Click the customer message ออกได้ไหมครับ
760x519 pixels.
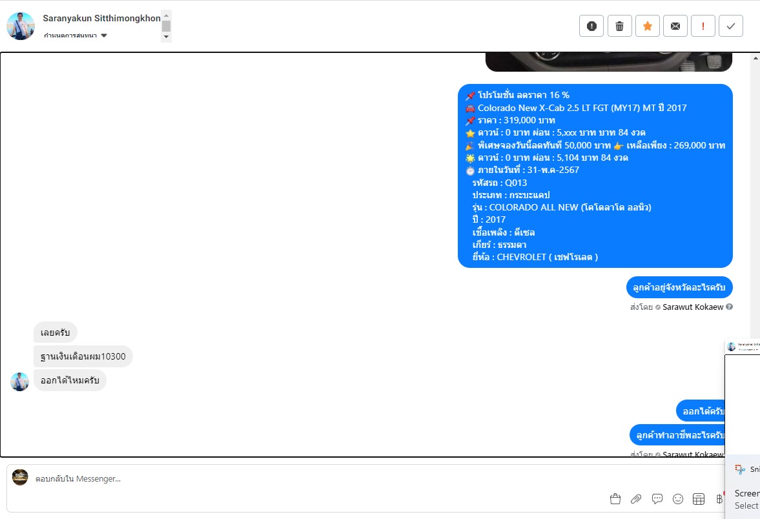pos(70,380)
